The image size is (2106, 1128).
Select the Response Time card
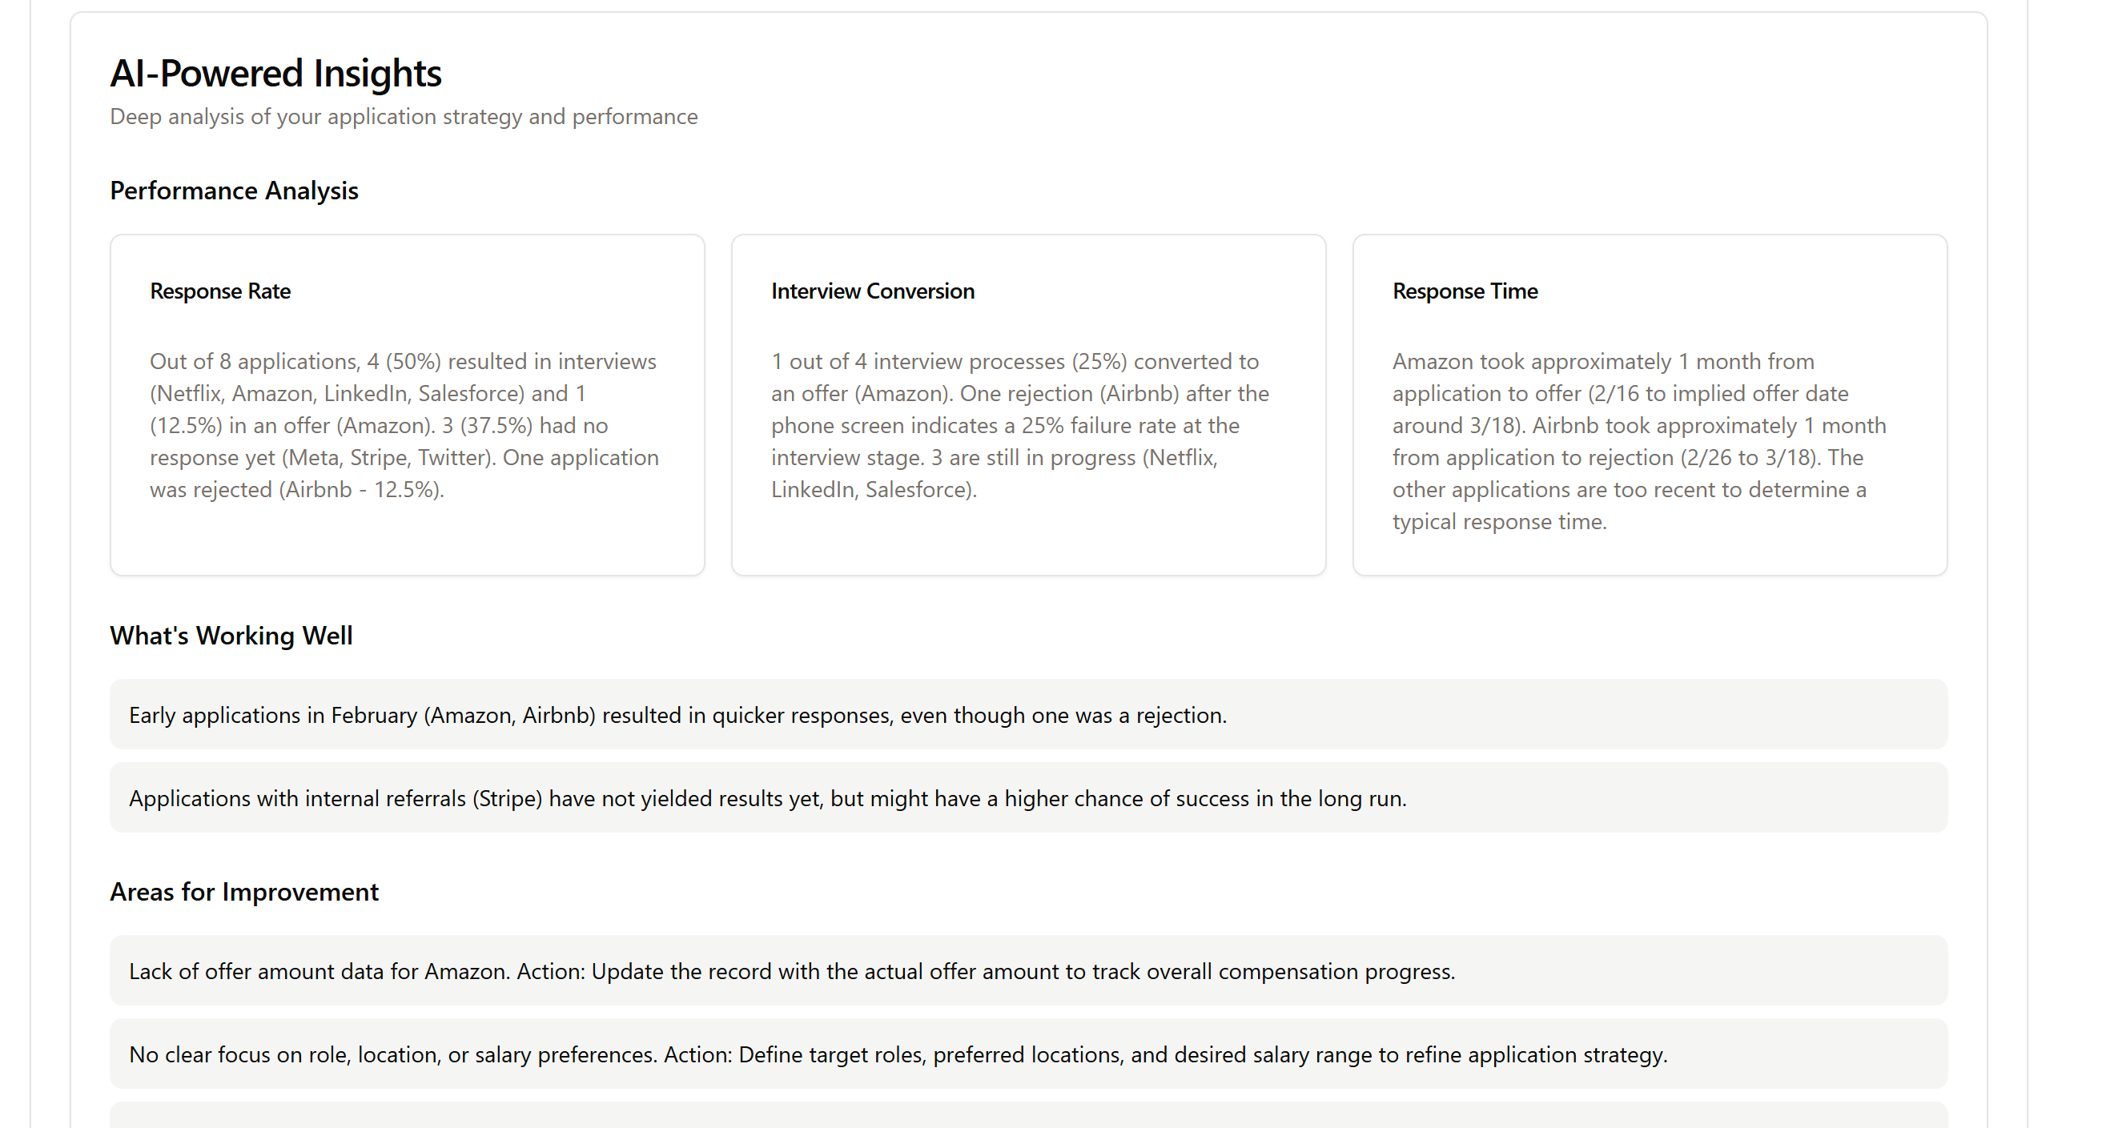click(x=1649, y=404)
